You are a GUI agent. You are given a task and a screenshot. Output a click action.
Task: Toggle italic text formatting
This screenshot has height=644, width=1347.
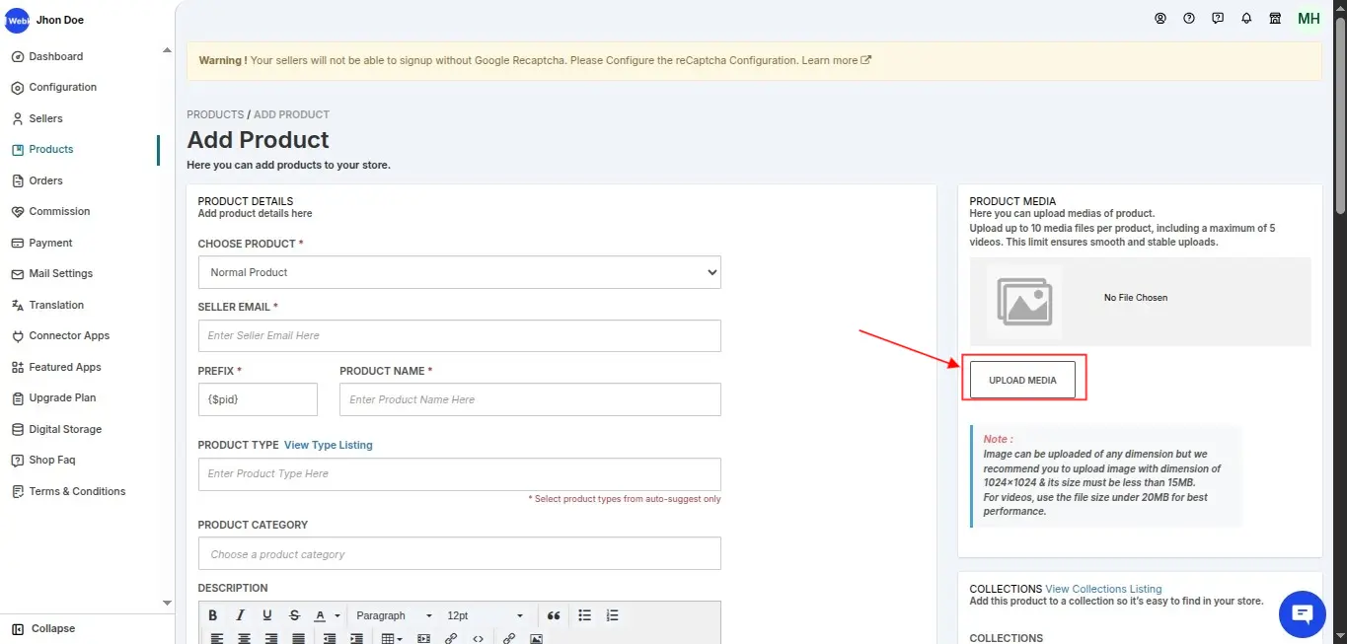coord(240,615)
